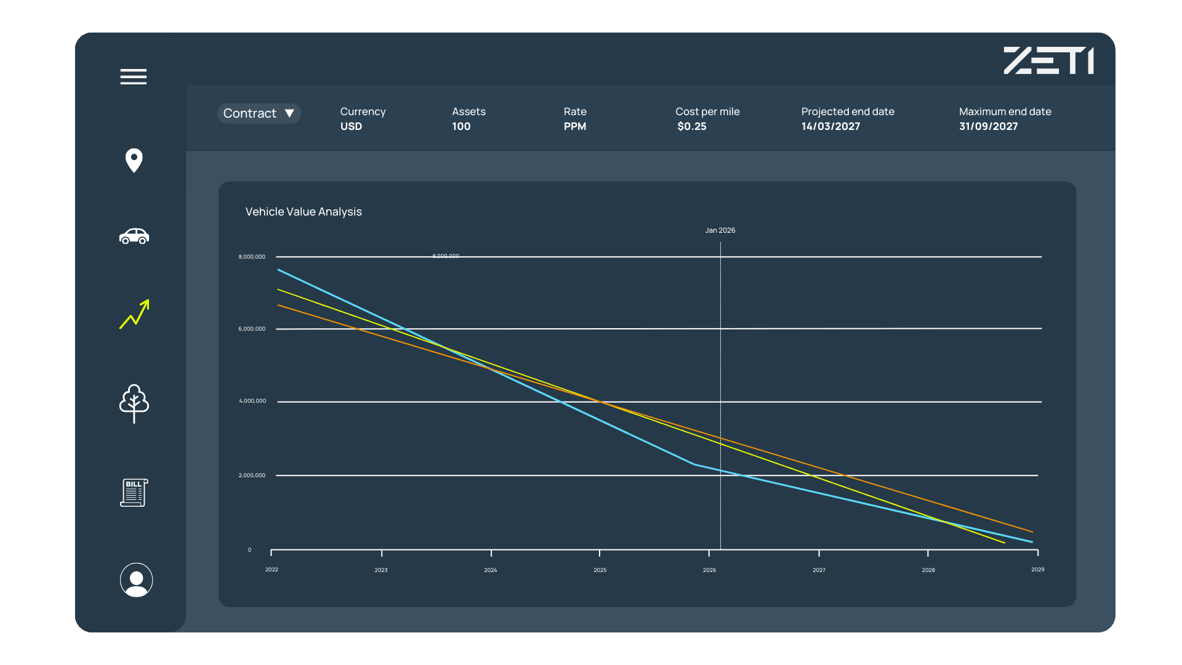Open the yellow trend analytics icon

coord(134,314)
